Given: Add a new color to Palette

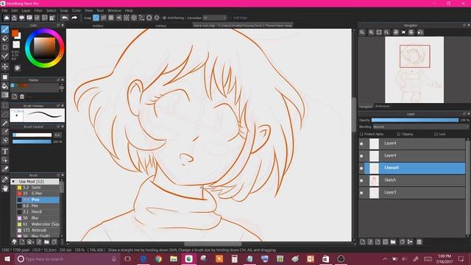Looking at the screenshot, I should (14, 96).
